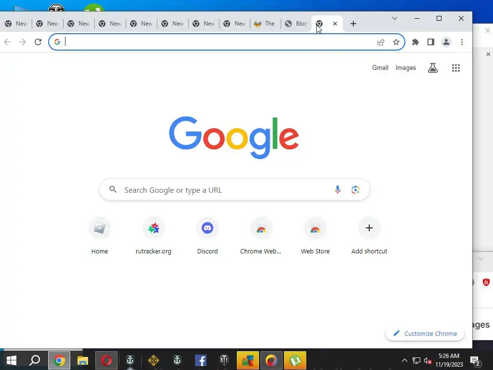This screenshot has height=370, width=493.
Task: Open uTorrent from the taskbar
Action: (x=295, y=360)
